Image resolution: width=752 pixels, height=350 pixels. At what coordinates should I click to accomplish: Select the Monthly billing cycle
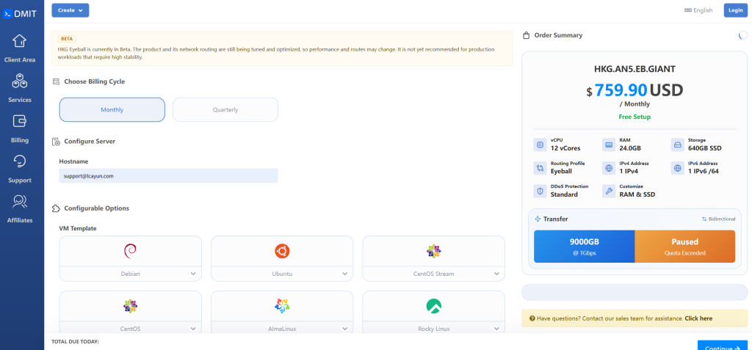coord(112,110)
